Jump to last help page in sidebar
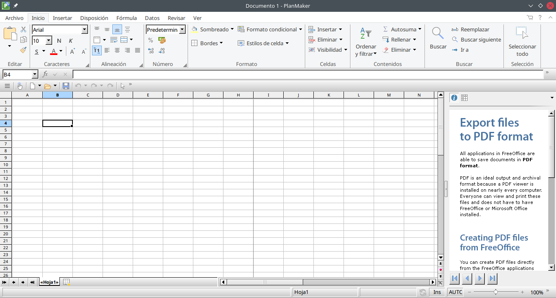556x298 pixels. point(493,279)
